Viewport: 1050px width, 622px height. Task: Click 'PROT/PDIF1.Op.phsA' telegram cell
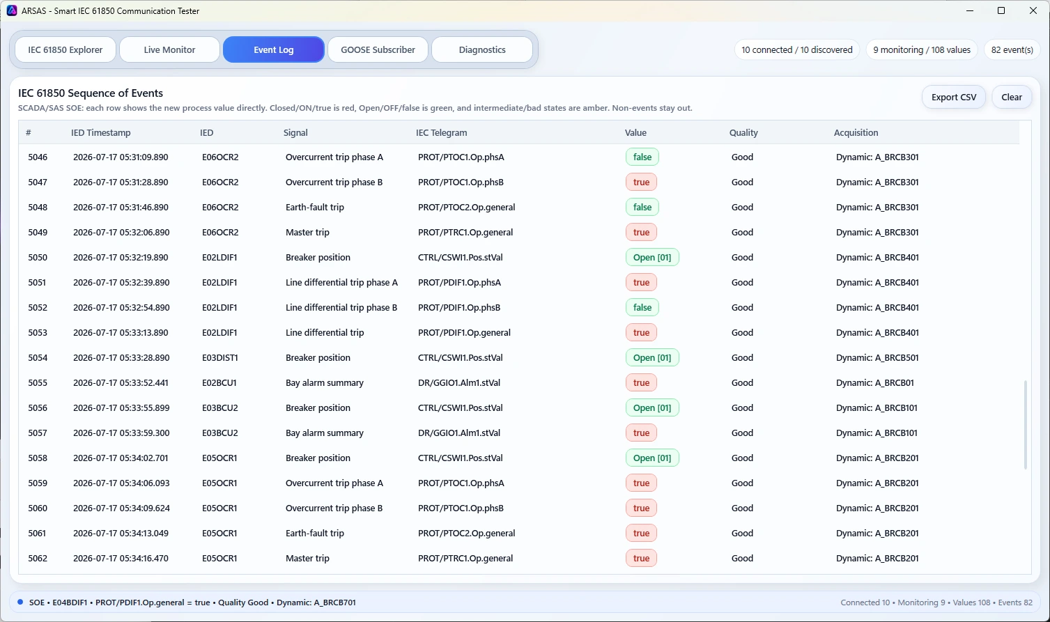459,282
